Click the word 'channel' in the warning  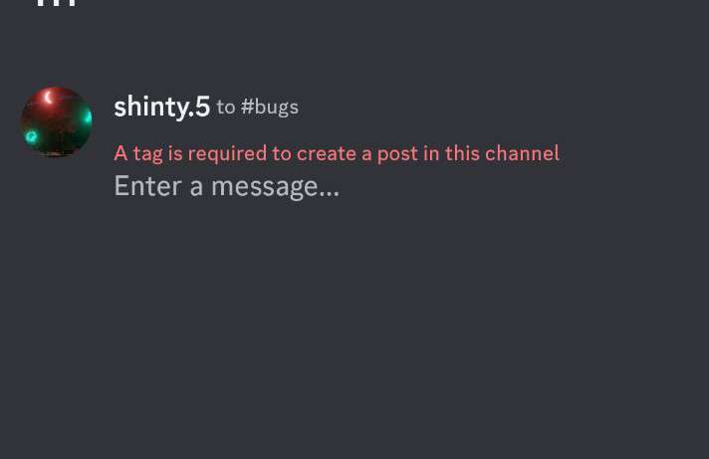[x=522, y=153]
